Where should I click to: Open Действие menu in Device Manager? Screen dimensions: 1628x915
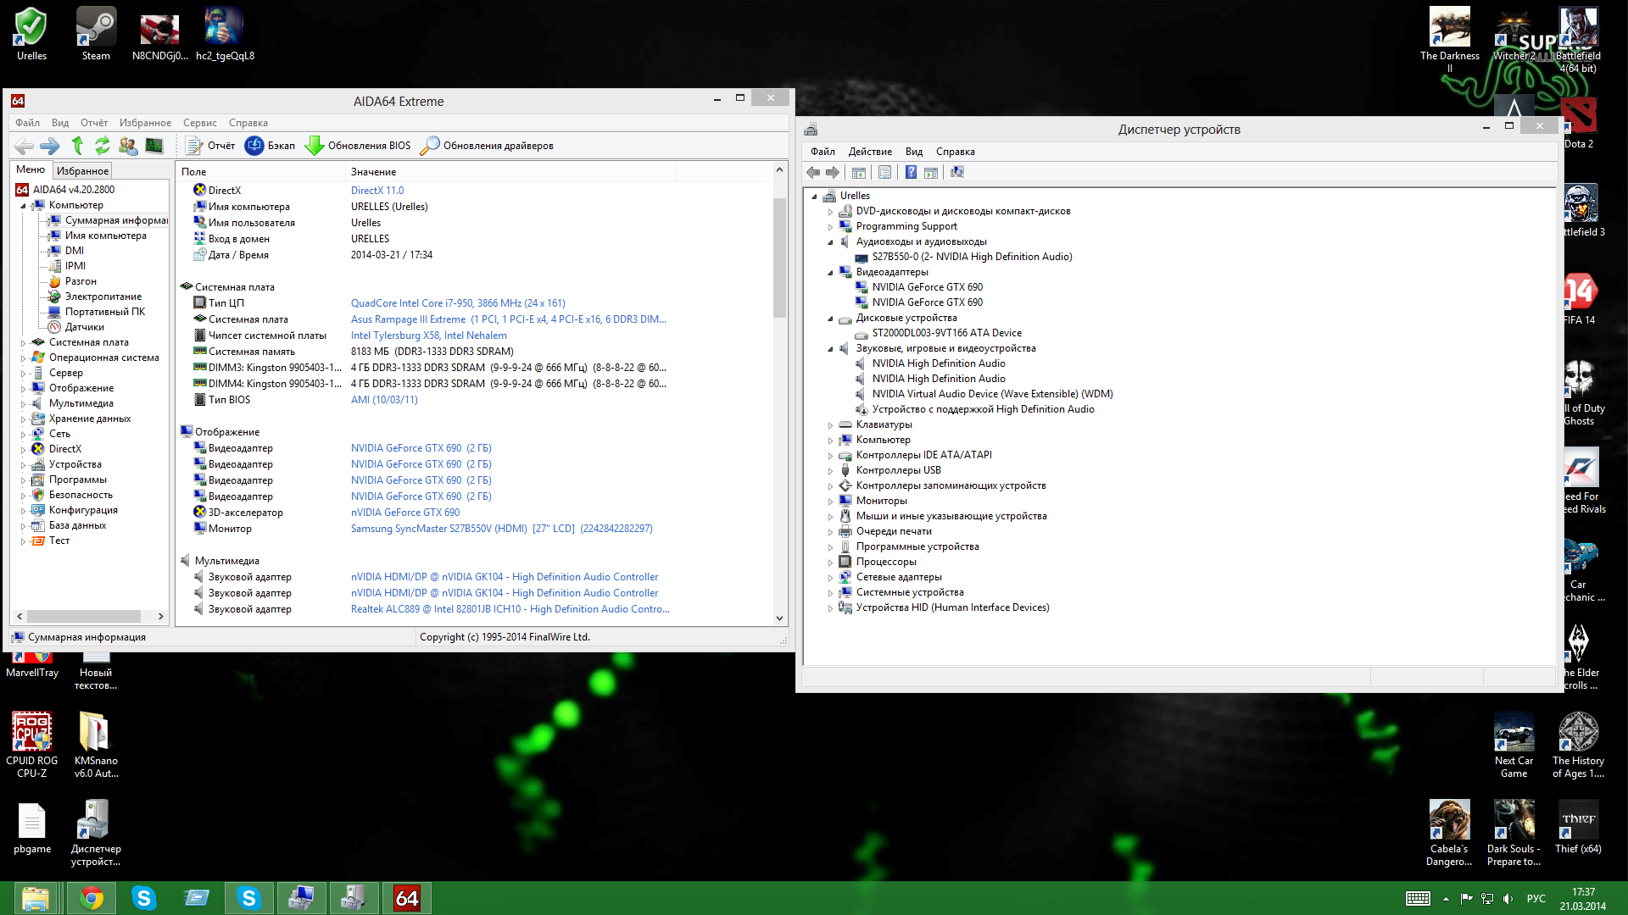click(x=870, y=152)
